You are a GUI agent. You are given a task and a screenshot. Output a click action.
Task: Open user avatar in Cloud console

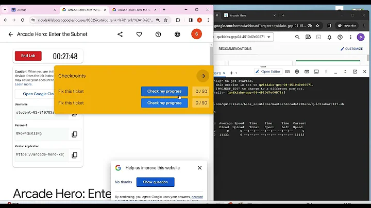coord(361,37)
